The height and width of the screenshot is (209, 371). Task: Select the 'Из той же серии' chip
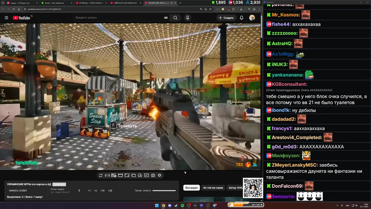pyautogui.click(x=213, y=188)
